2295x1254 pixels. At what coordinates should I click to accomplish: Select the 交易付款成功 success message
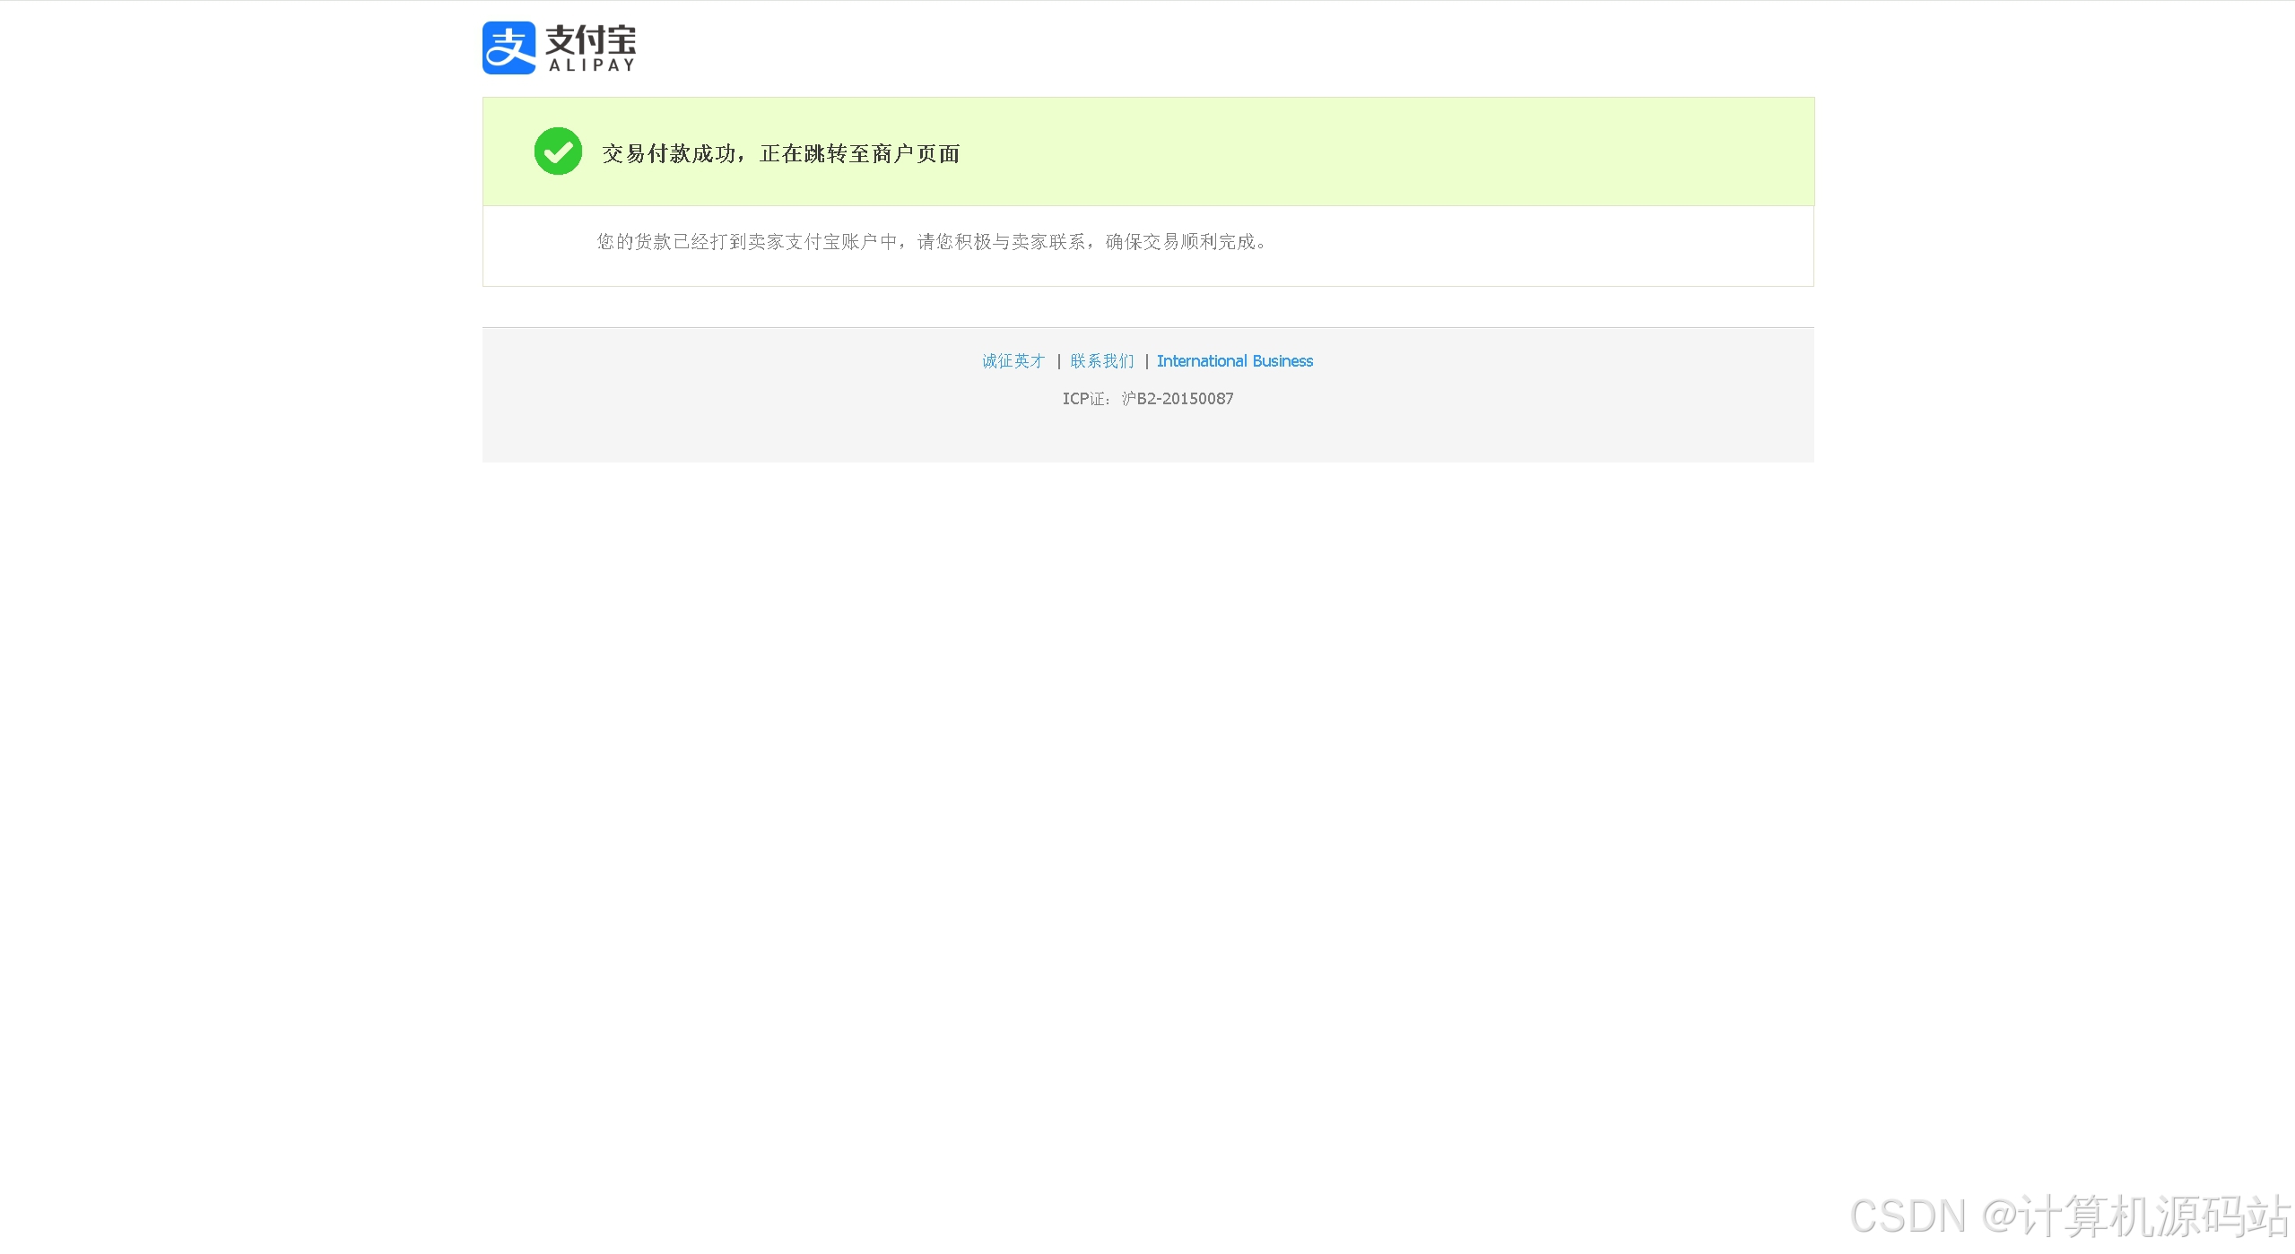tap(781, 153)
